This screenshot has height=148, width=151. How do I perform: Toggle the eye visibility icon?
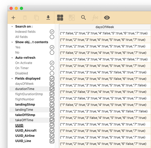point(107,18)
